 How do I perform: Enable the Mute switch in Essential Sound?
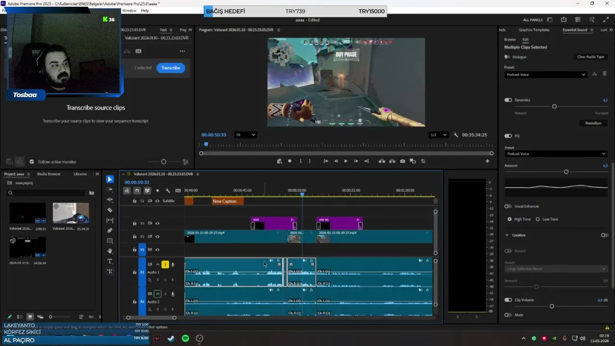[x=508, y=315]
